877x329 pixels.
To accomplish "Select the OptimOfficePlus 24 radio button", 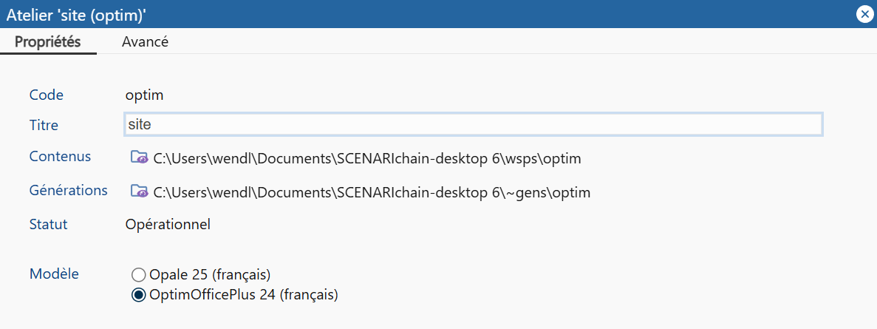I will [x=138, y=295].
